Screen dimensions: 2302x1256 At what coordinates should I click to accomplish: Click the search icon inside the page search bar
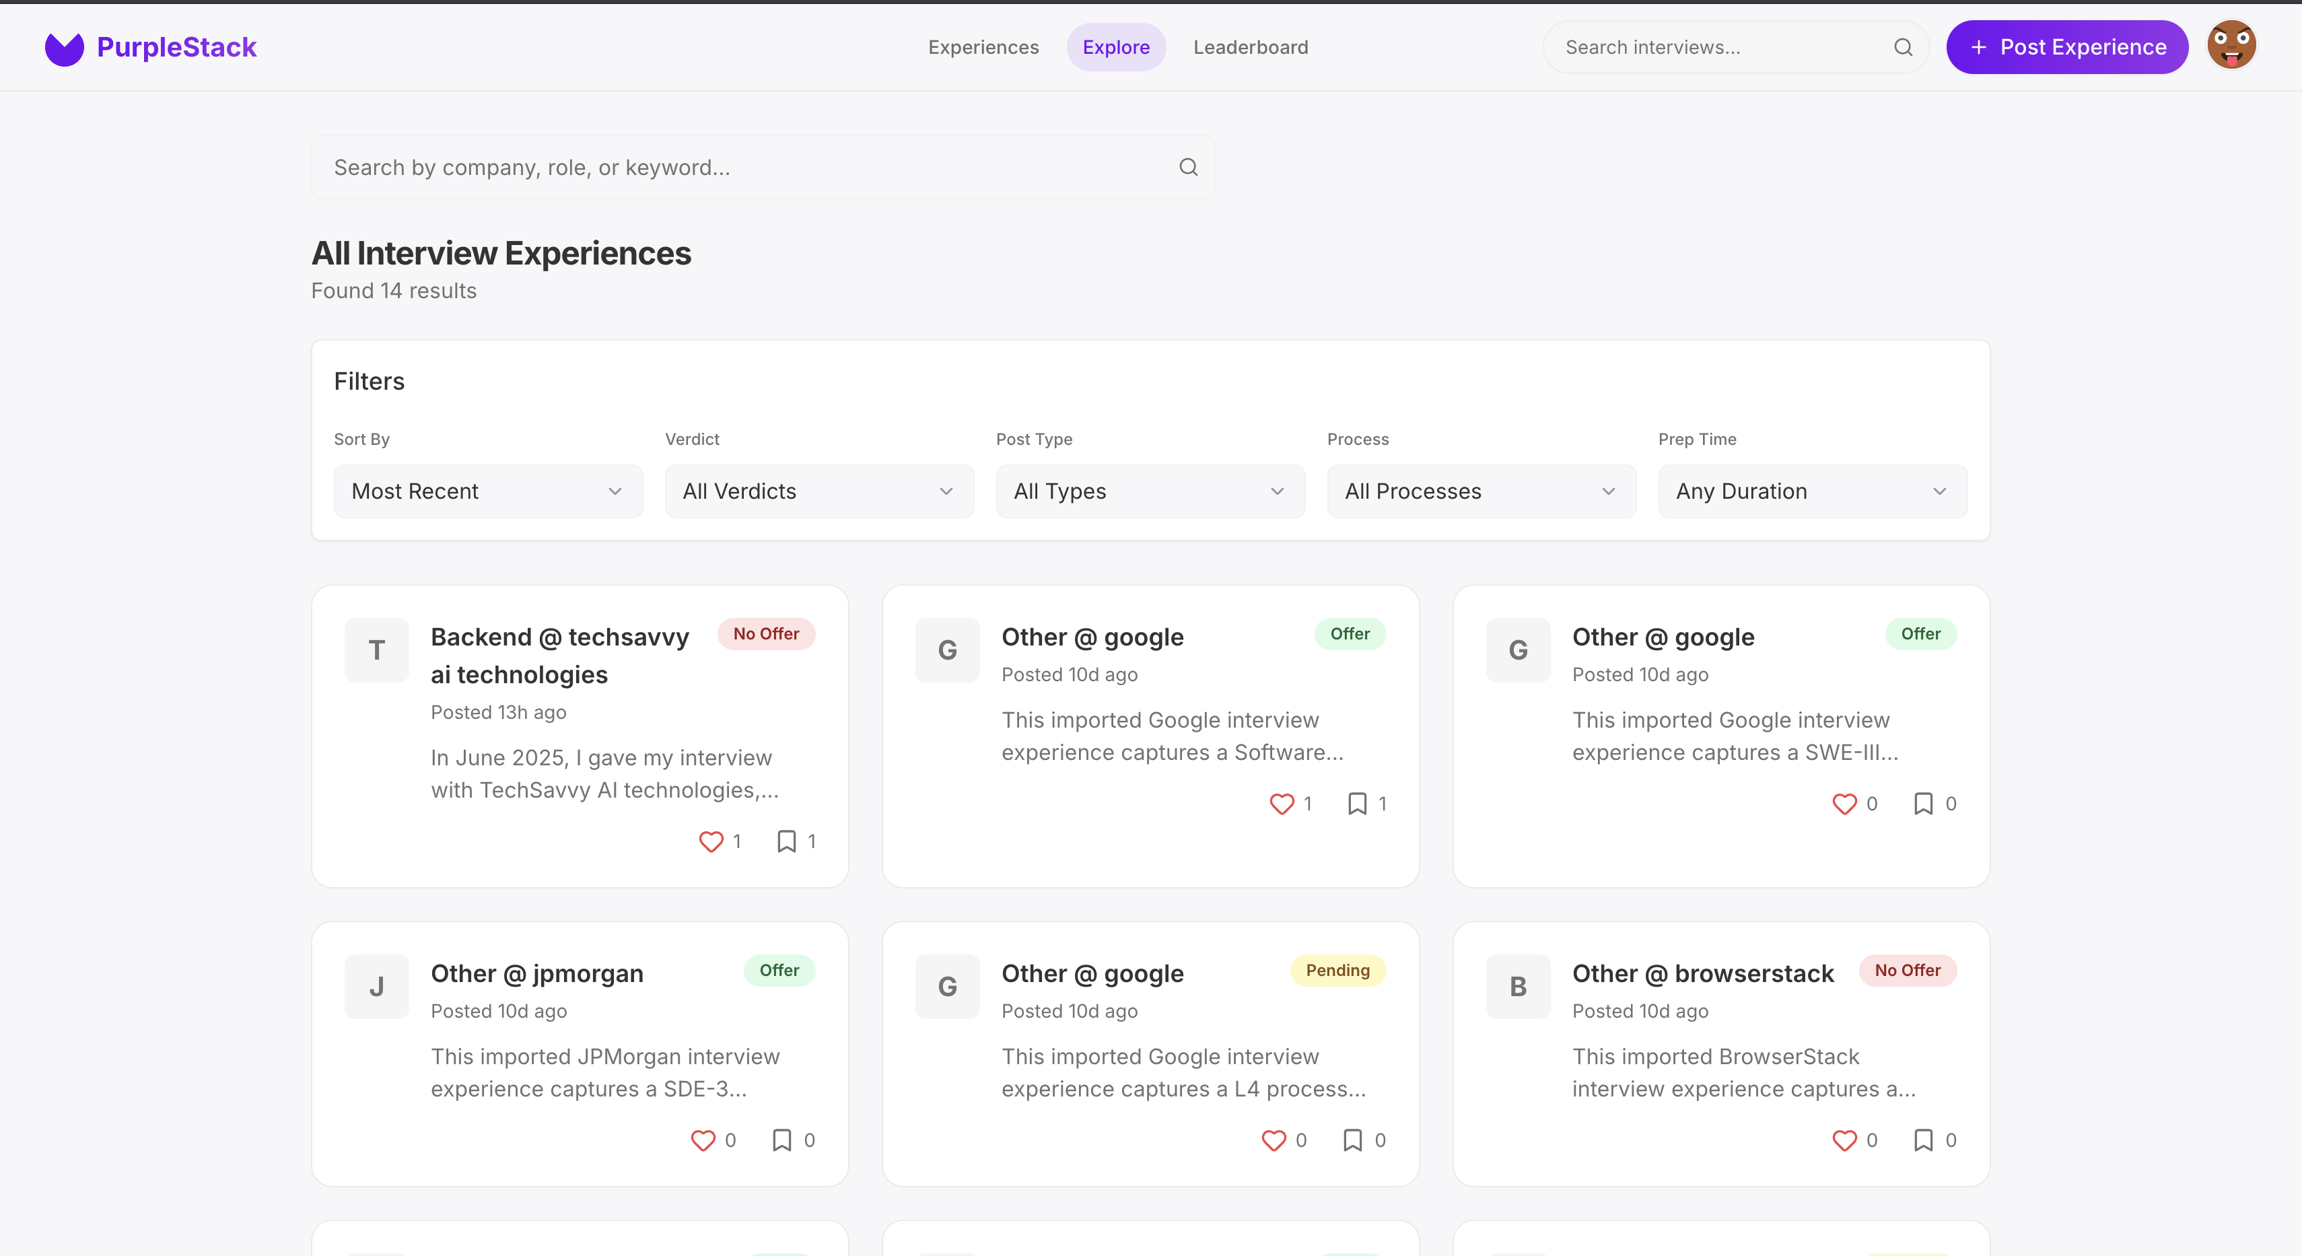click(1187, 167)
